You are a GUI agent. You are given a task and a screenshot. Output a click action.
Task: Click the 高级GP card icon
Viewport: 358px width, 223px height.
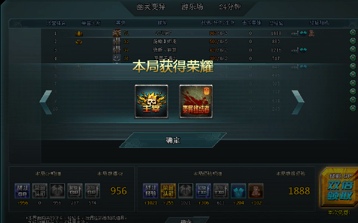(x=92, y=191)
